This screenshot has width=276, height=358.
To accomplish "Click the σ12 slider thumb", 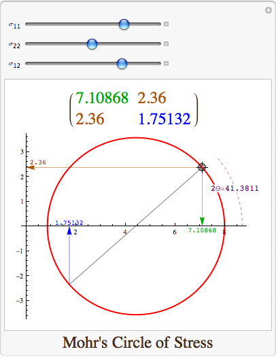I will (122, 63).
